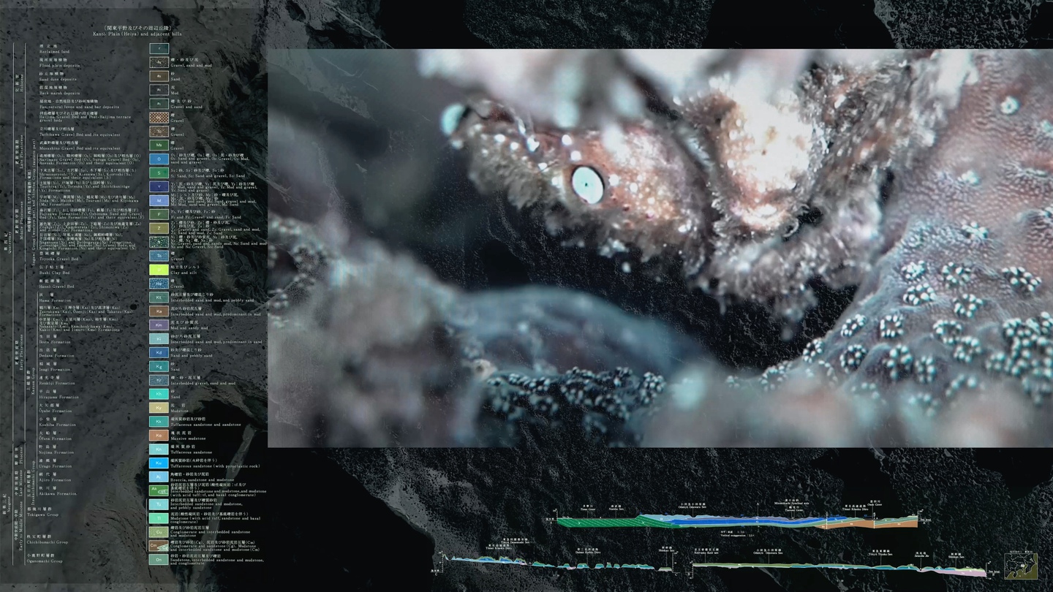Select the 'r' Reclaimed land swatch
This screenshot has height=592, width=1053.
[159, 48]
